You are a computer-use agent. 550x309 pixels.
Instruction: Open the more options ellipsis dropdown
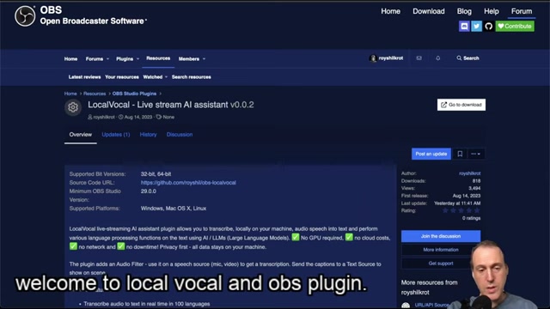(475, 154)
